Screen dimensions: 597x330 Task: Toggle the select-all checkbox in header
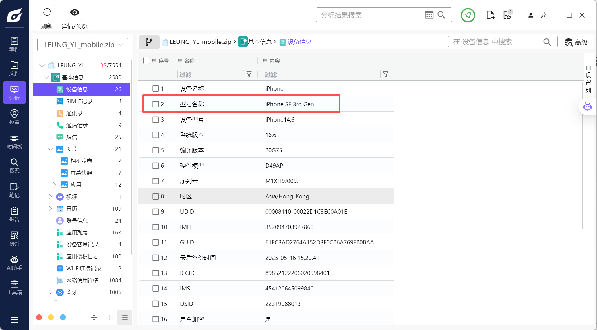pyautogui.click(x=147, y=61)
